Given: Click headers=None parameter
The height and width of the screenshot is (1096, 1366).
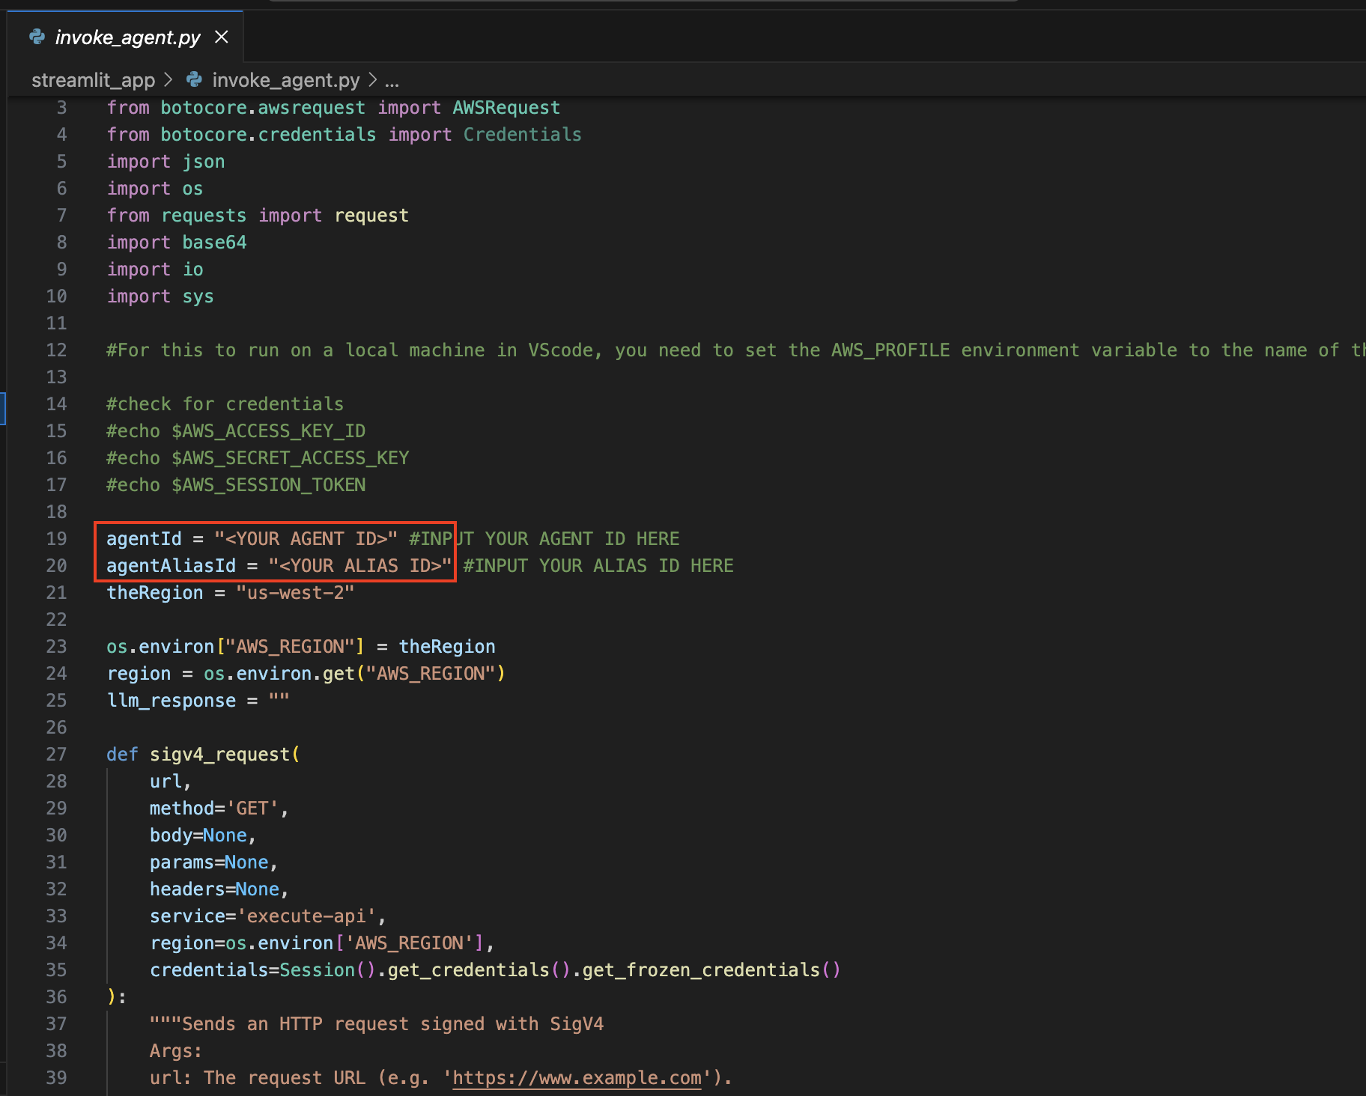Looking at the screenshot, I should (x=214, y=889).
